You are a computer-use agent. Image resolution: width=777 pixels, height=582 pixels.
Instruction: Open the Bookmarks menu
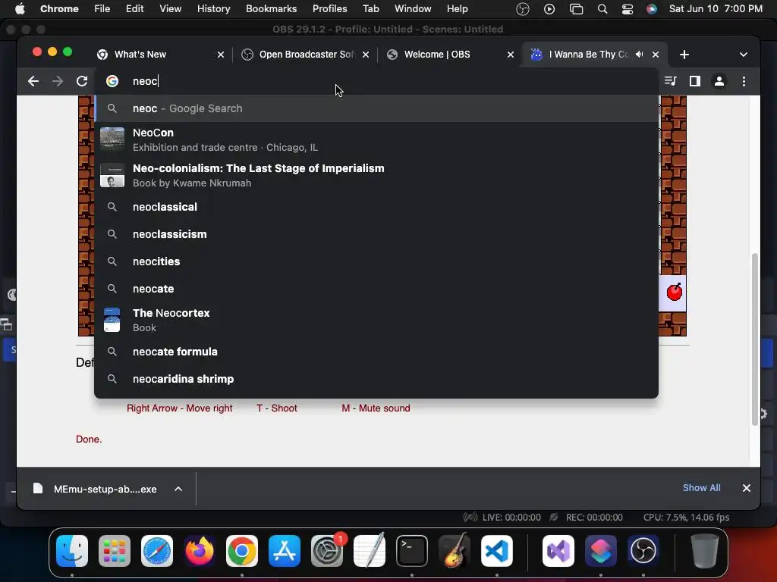point(271,8)
